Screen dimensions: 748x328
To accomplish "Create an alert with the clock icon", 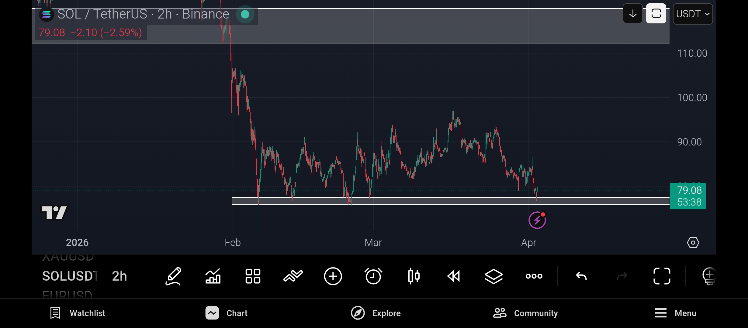I will pyautogui.click(x=373, y=276).
